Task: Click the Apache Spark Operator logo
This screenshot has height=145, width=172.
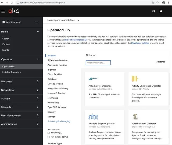Action: [135, 116]
